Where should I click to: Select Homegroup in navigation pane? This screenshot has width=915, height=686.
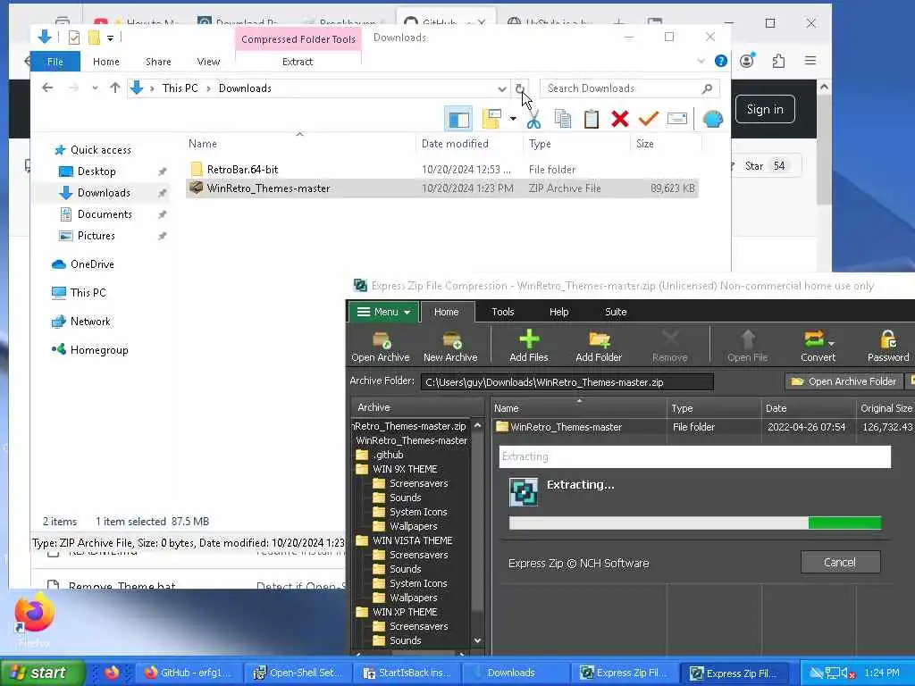pos(98,350)
